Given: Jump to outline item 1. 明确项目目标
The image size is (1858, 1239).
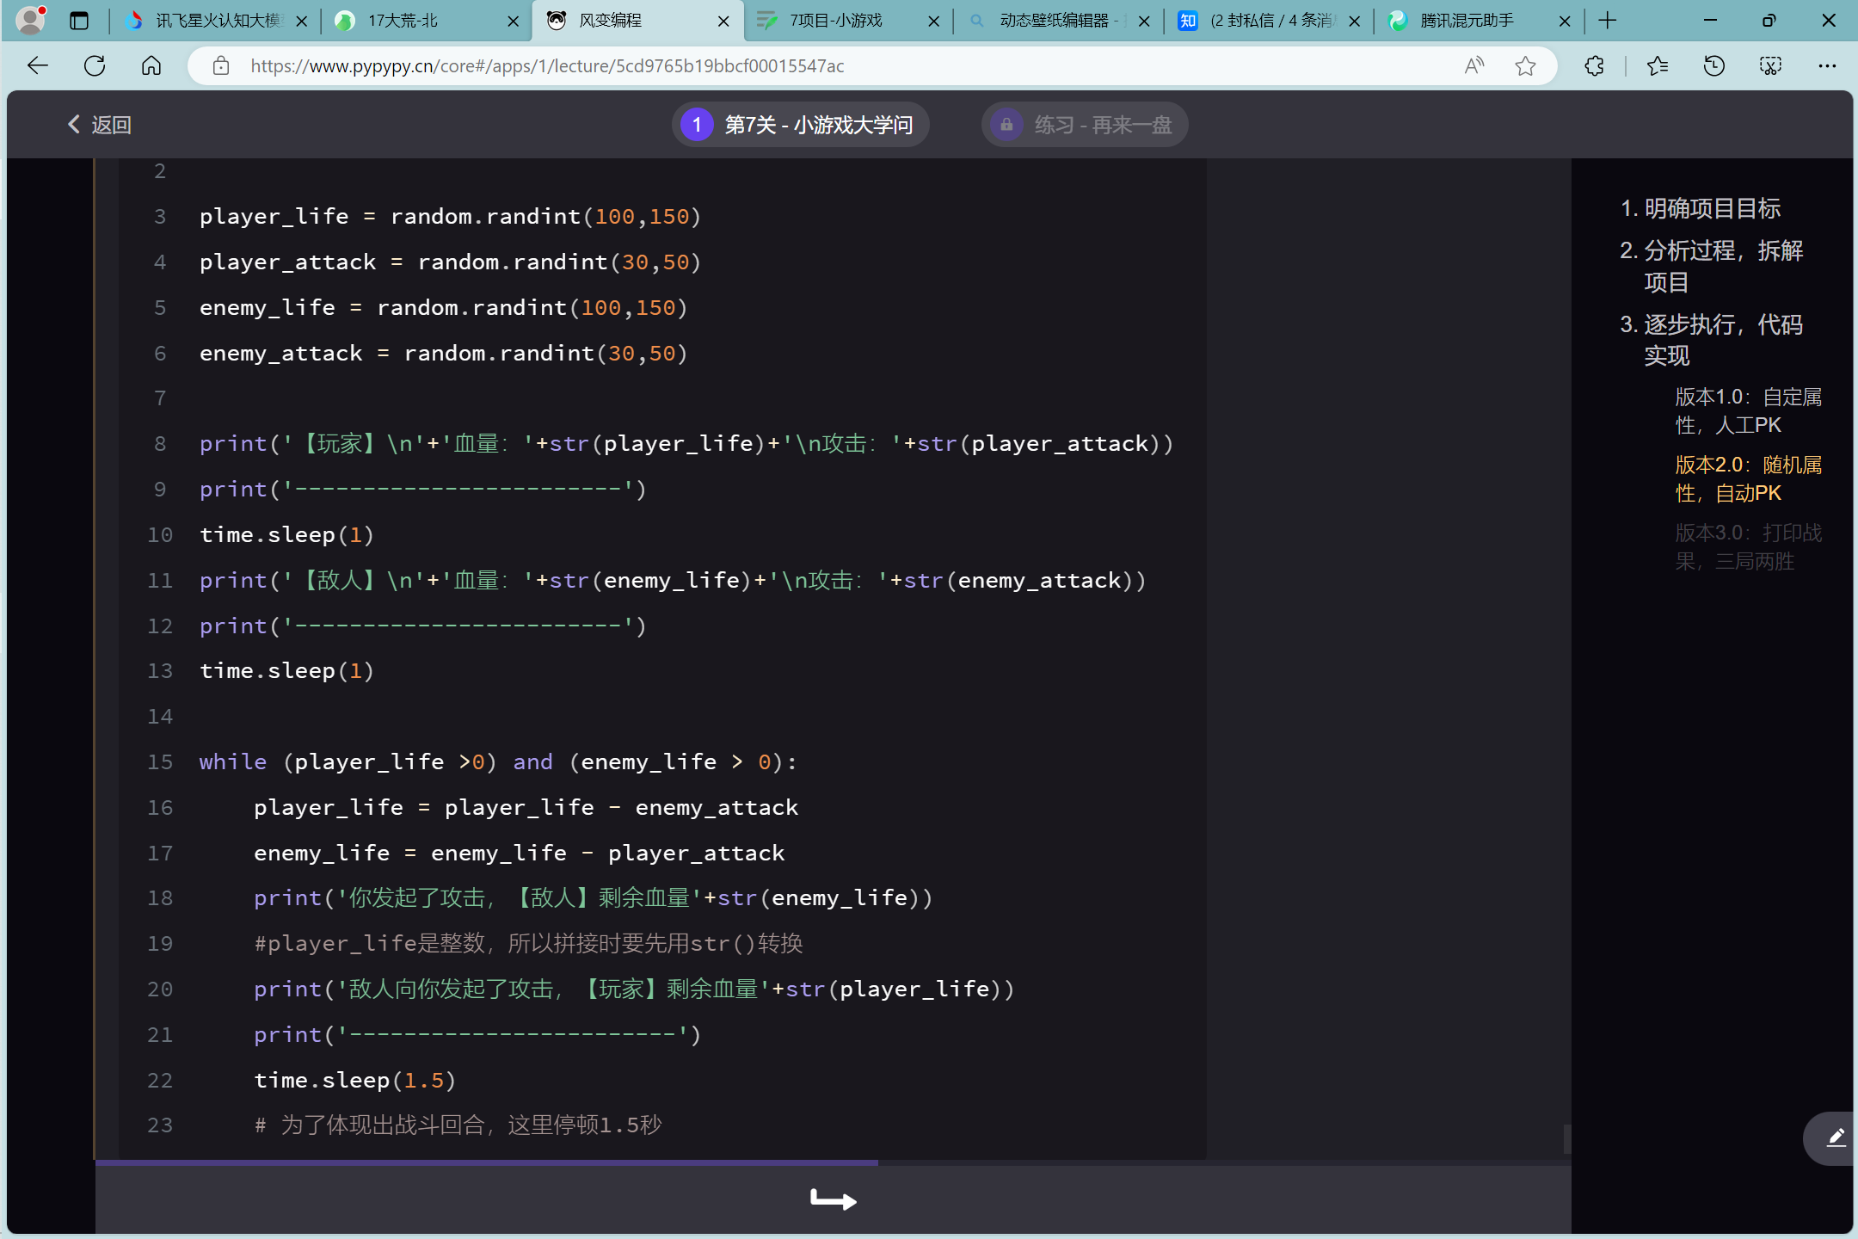Looking at the screenshot, I should coord(1700,208).
